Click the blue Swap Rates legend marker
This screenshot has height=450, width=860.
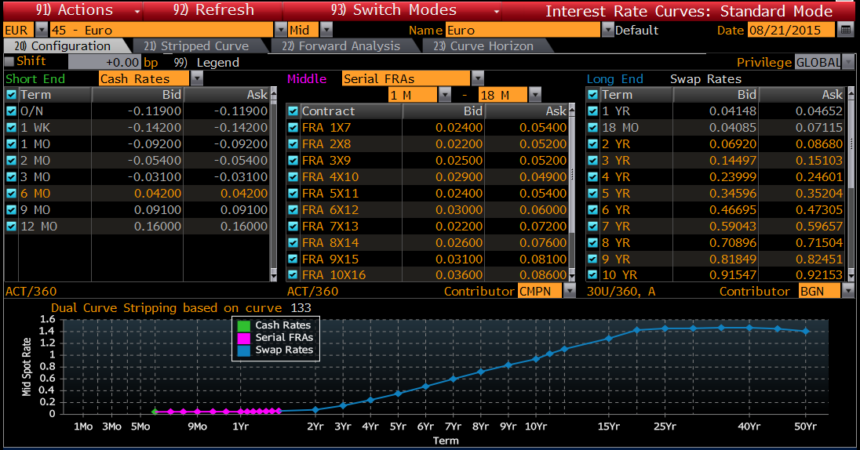tap(243, 350)
